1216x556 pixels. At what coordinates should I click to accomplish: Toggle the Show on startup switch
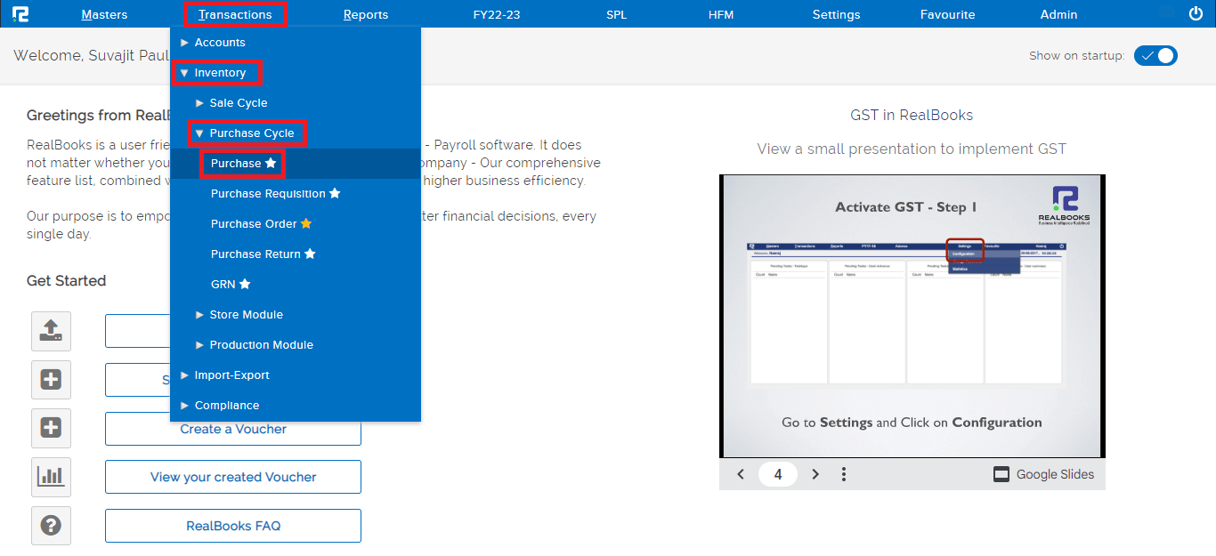tap(1155, 55)
